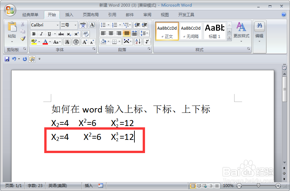290x191 pixels.
Task: Open the Calibri font dropdown
Action: pos(57,25)
